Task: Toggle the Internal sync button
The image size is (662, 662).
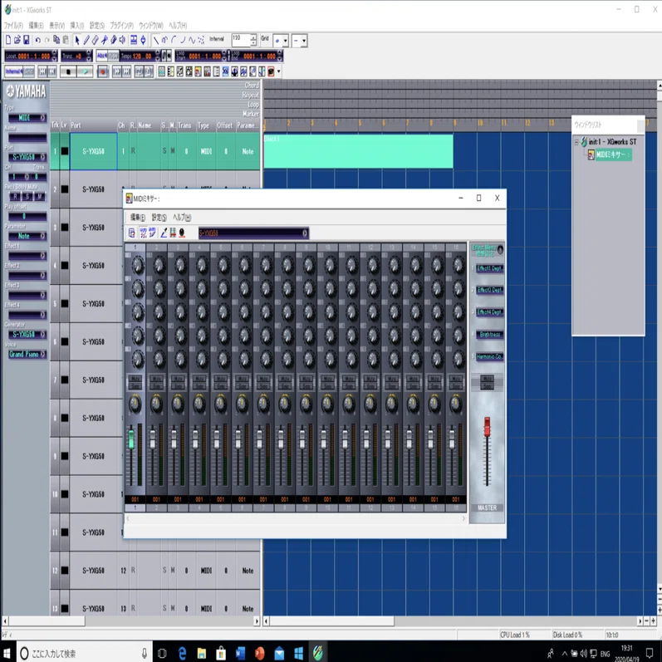Action: click(13, 71)
